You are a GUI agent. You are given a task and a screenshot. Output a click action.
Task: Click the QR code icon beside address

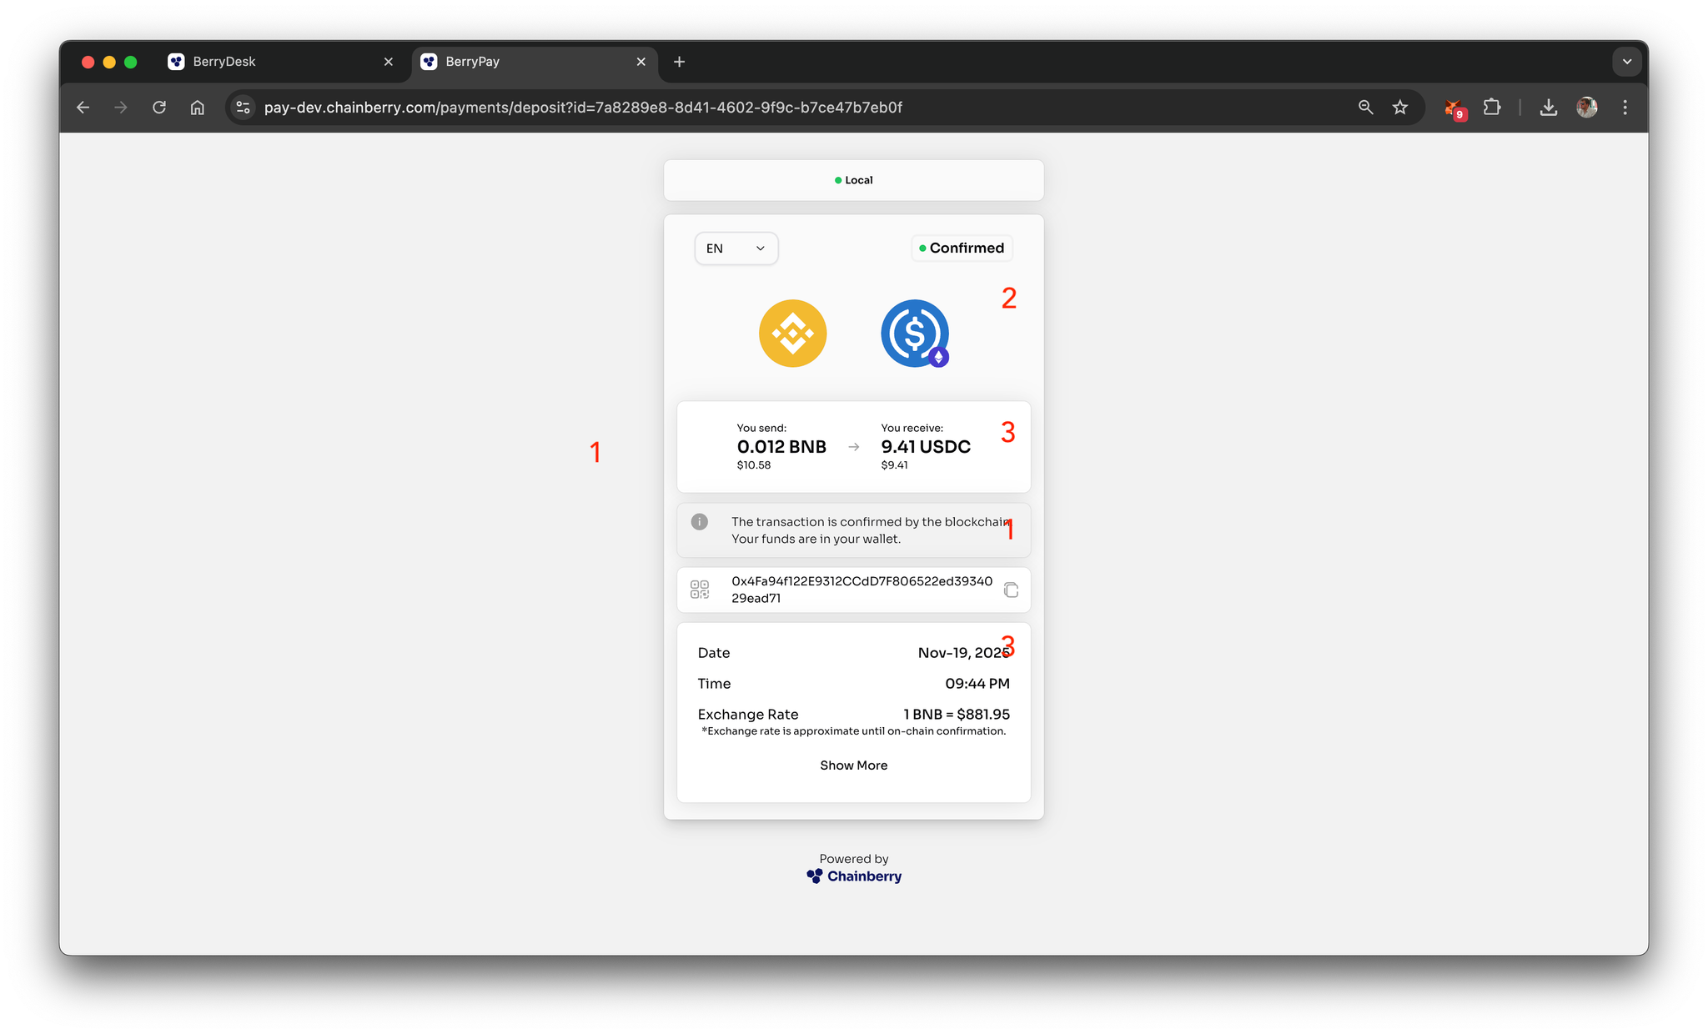pos(700,590)
